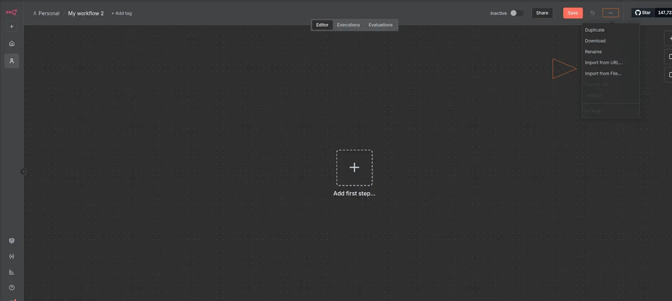Open the Personal space icon in sidebar
The height and width of the screenshot is (301, 672).
tap(12, 61)
